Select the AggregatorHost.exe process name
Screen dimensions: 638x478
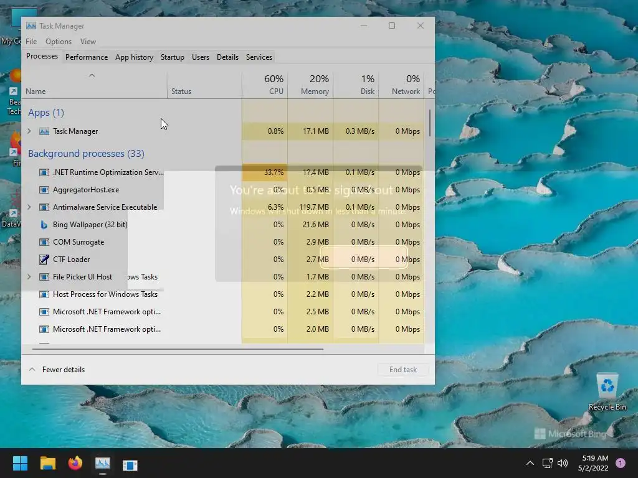click(86, 190)
